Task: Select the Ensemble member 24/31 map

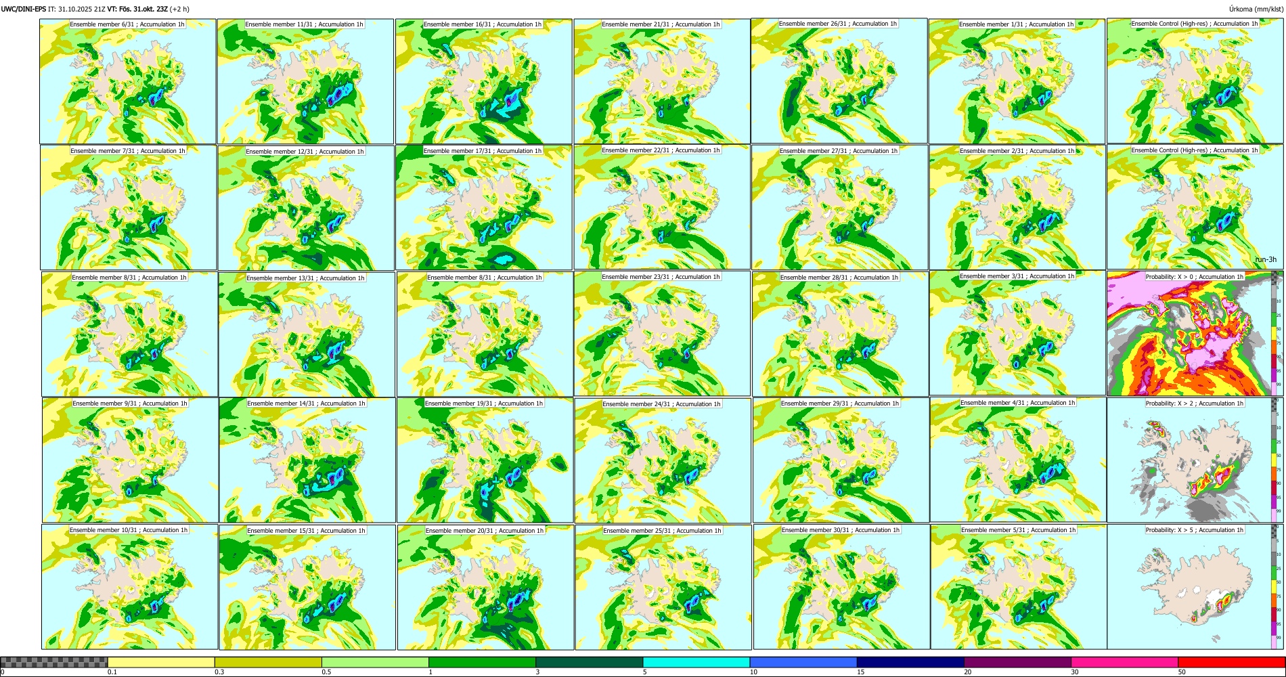Action: tap(663, 460)
